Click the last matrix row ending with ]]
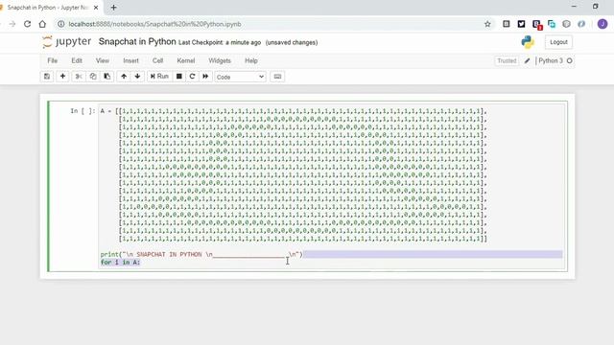This screenshot has height=345, width=614. pyautogui.click(x=303, y=239)
